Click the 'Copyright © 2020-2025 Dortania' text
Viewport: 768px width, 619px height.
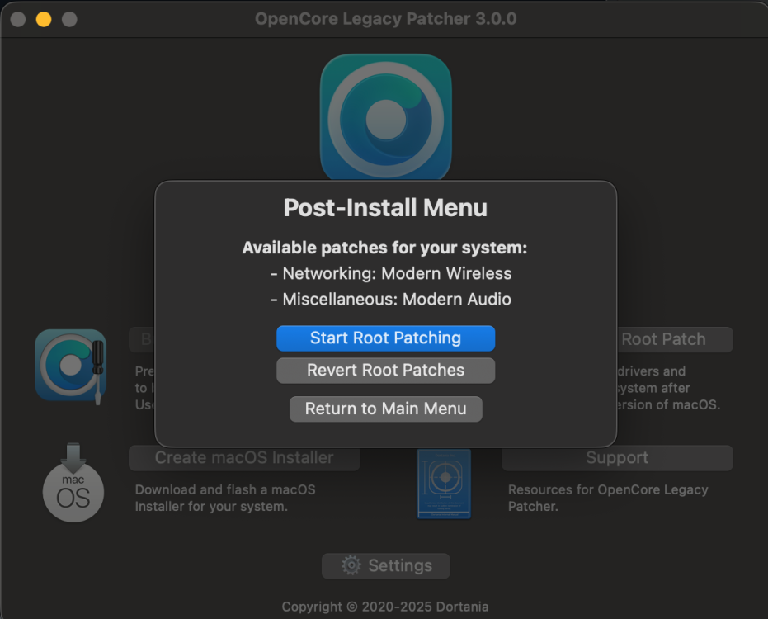pyautogui.click(x=385, y=607)
